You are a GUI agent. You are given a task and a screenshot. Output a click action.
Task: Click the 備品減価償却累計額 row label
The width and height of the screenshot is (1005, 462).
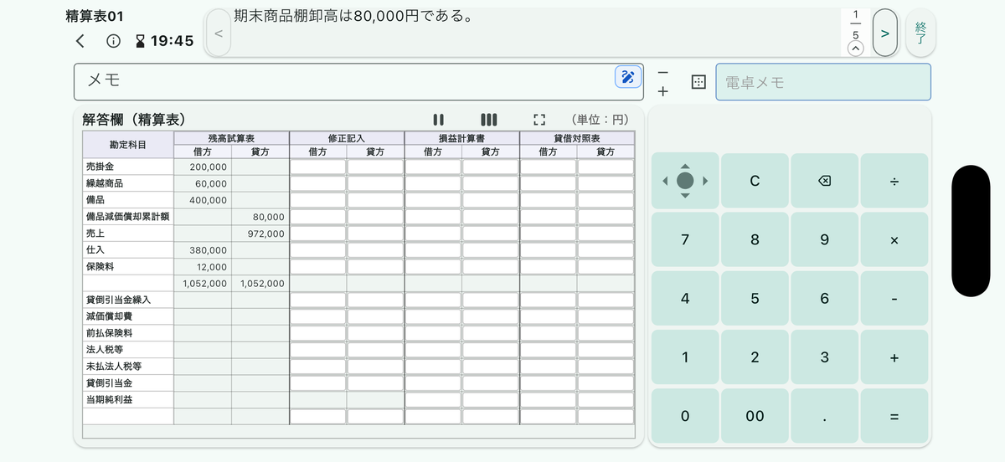(x=128, y=217)
